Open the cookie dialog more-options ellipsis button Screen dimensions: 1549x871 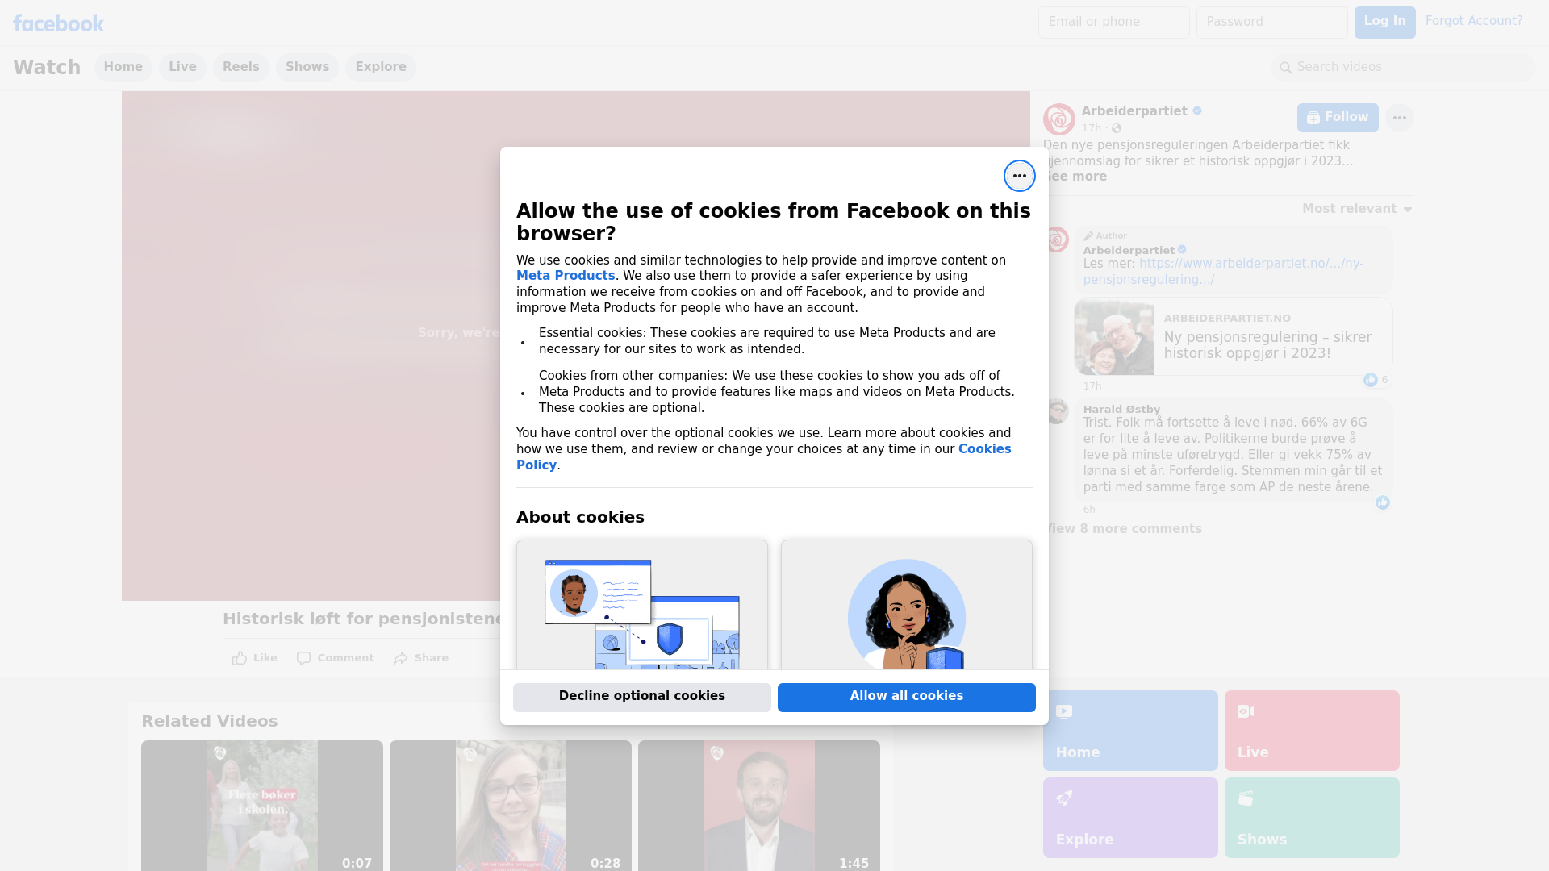[x=1020, y=176]
